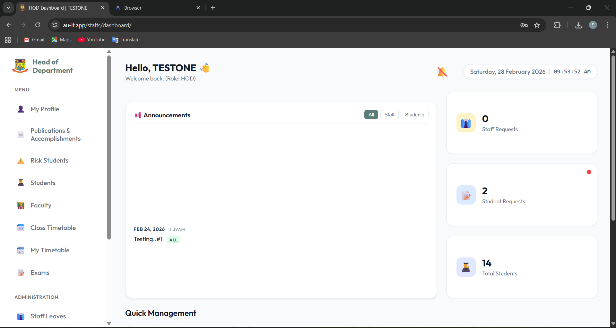The width and height of the screenshot is (616, 328).
Task: Open My Profile from sidebar
Action: [x=45, y=109]
